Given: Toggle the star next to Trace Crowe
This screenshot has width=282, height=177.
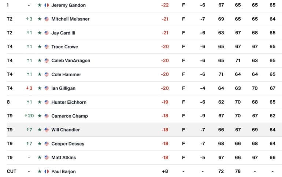Looking at the screenshot, I should coord(40,47).
